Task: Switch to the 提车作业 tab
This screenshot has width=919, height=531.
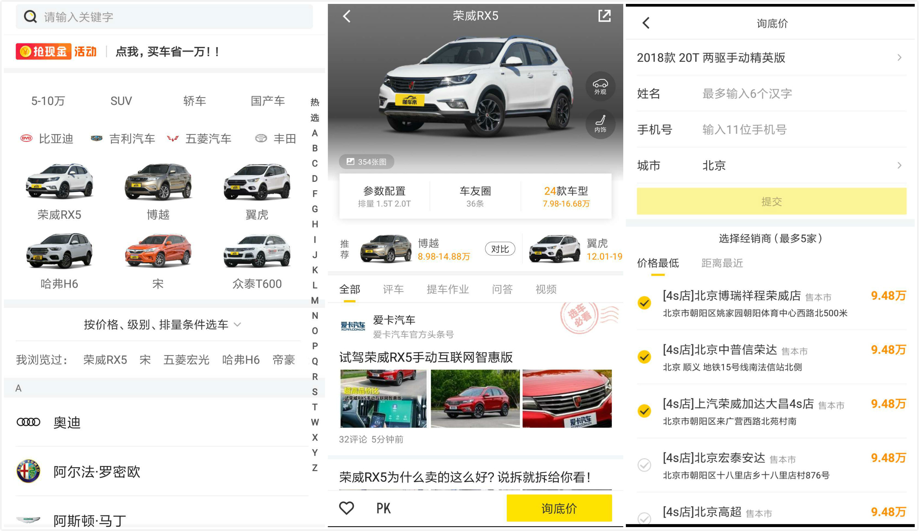Action: pos(447,289)
